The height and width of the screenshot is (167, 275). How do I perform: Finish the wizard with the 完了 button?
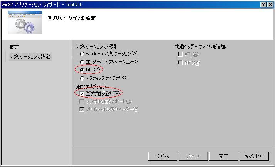(223, 156)
